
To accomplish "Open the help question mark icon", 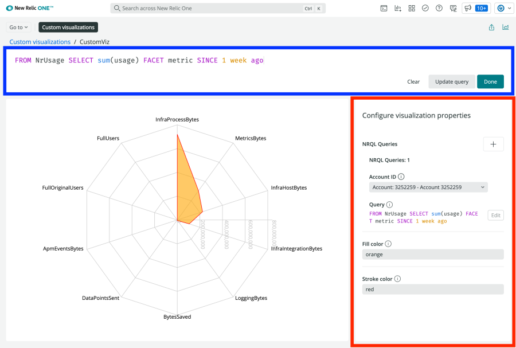I will point(439,9).
